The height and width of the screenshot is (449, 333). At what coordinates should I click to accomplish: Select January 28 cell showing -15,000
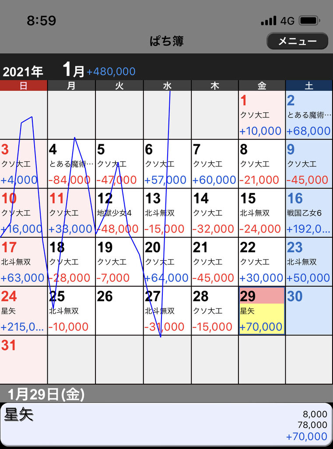215,311
